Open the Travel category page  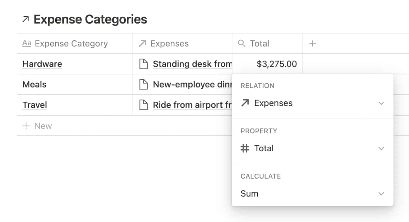tap(35, 105)
